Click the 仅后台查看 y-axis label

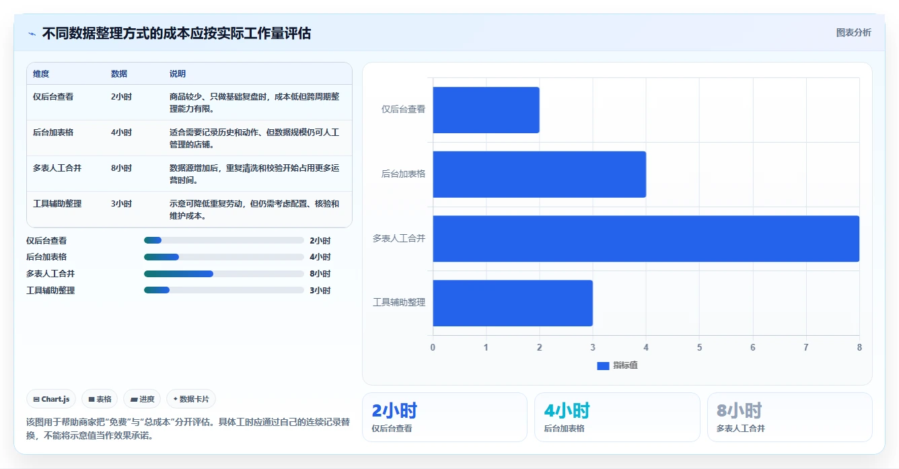[x=403, y=109]
